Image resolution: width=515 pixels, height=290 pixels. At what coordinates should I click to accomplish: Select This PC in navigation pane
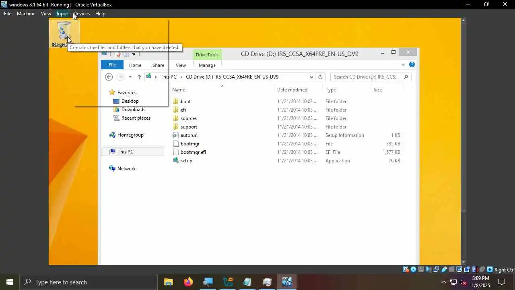click(x=125, y=152)
